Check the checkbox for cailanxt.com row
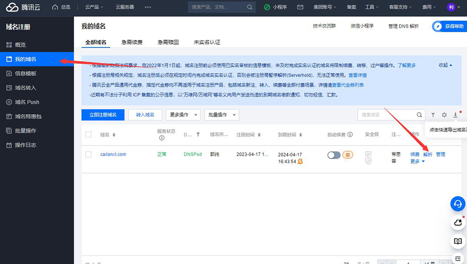467x264 pixels. (88, 154)
